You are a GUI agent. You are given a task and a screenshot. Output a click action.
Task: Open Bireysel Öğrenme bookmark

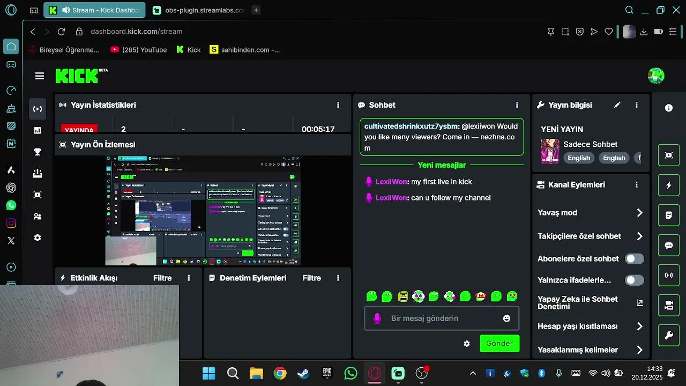63,50
